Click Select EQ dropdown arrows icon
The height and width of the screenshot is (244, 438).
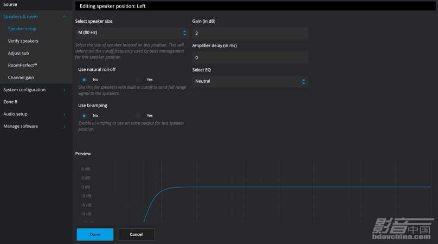pyautogui.click(x=304, y=82)
